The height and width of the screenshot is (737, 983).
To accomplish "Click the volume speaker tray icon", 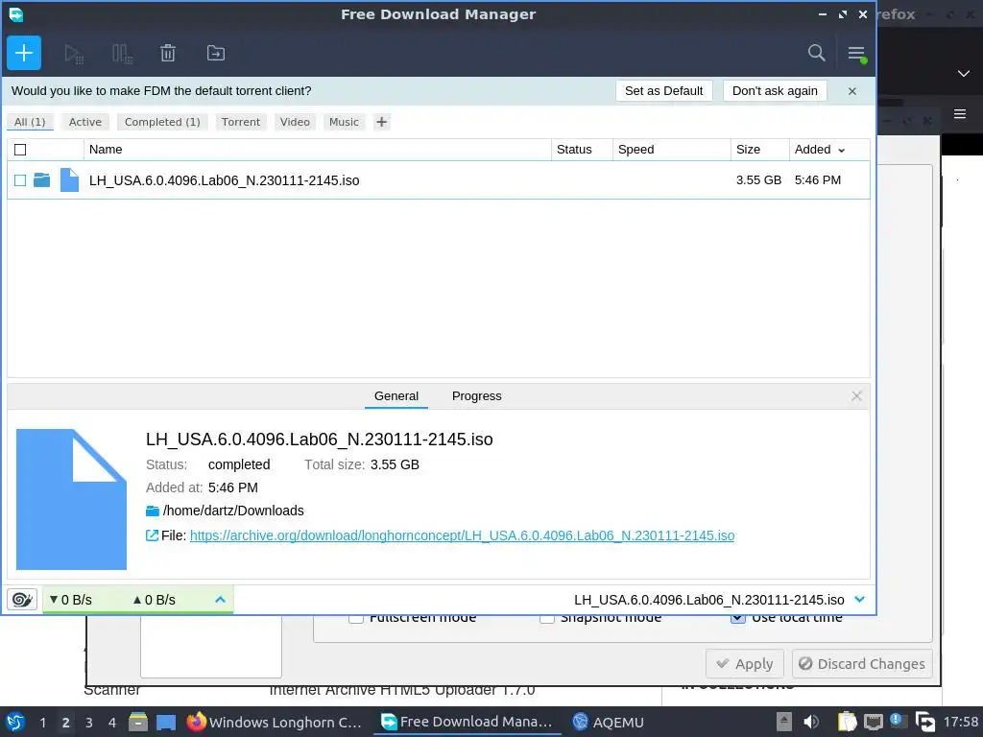I will point(810,722).
